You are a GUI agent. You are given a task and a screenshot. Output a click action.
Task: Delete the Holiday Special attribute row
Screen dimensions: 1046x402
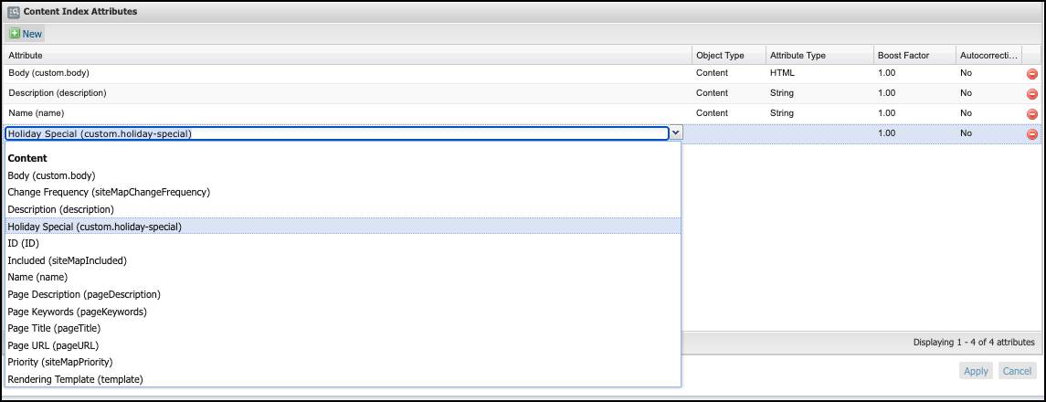[1031, 134]
